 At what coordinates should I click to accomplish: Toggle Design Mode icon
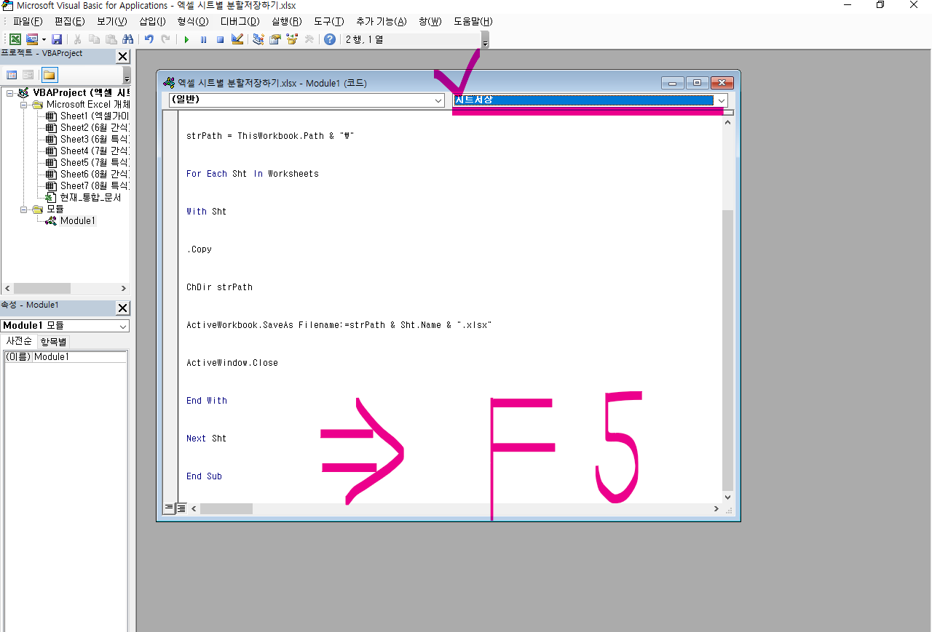pos(237,39)
